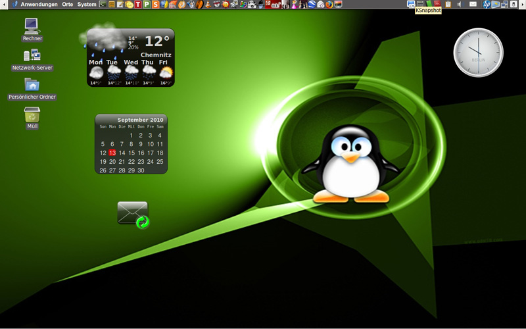Viewport: 526px width, 329px height.
Task: Open the Persönlicher Ordner folder icon
Action: click(32, 89)
